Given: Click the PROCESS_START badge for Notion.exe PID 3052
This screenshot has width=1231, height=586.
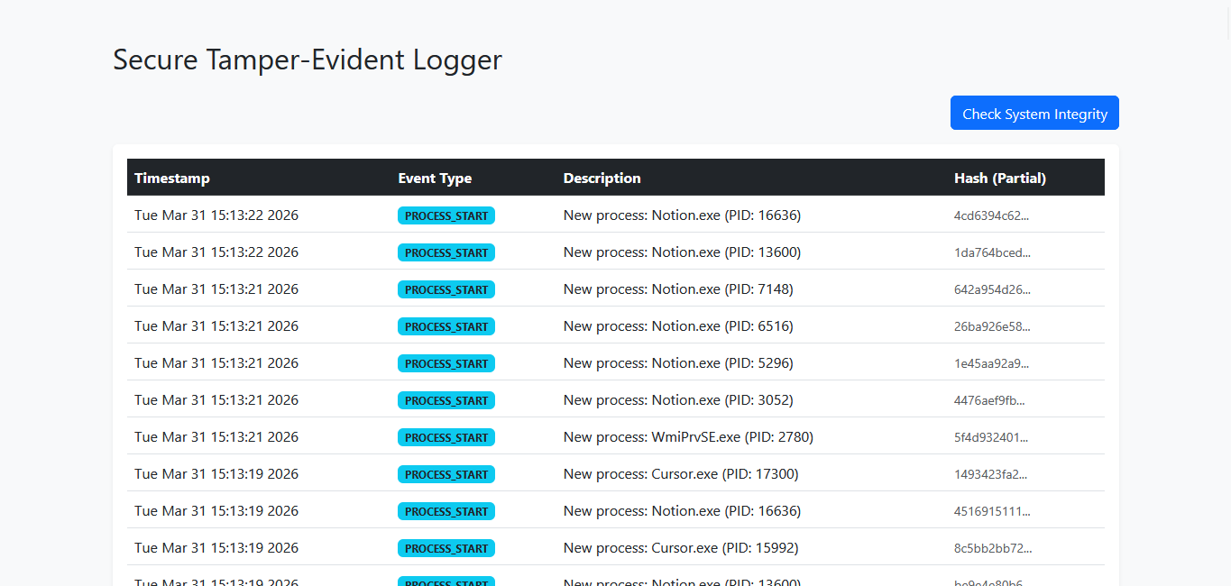Looking at the screenshot, I should (x=446, y=400).
